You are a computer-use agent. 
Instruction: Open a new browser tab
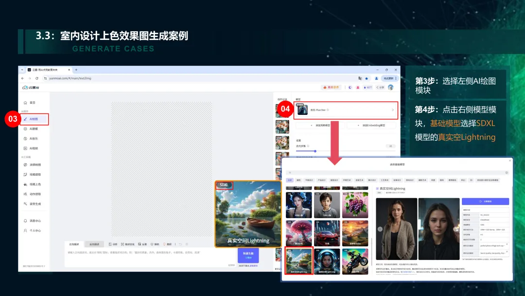76,70
